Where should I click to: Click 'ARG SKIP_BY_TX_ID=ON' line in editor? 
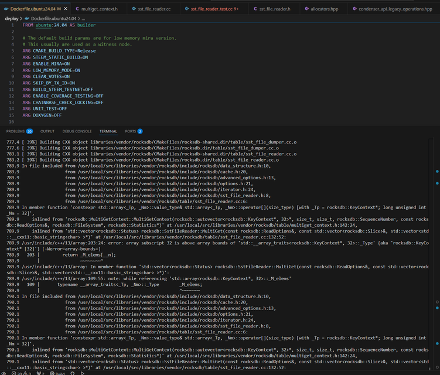[49, 83]
